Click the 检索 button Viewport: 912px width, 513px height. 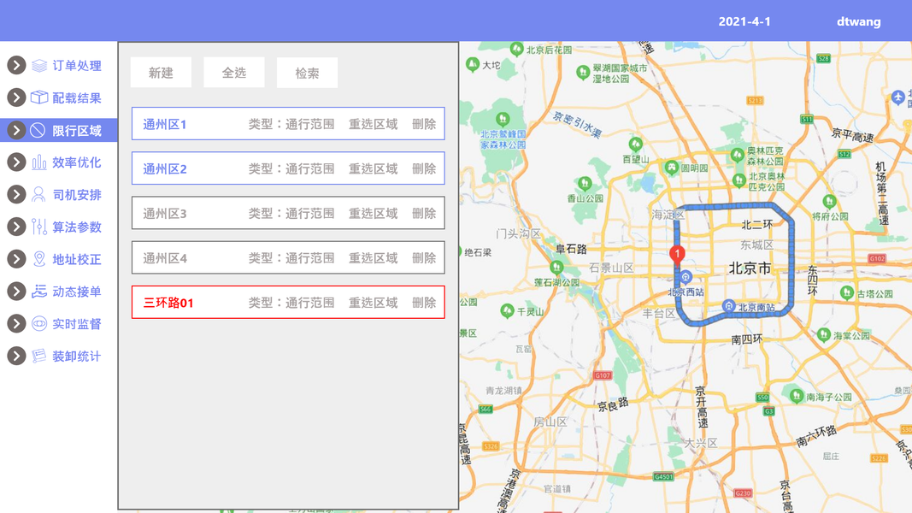pyautogui.click(x=307, y=73)
